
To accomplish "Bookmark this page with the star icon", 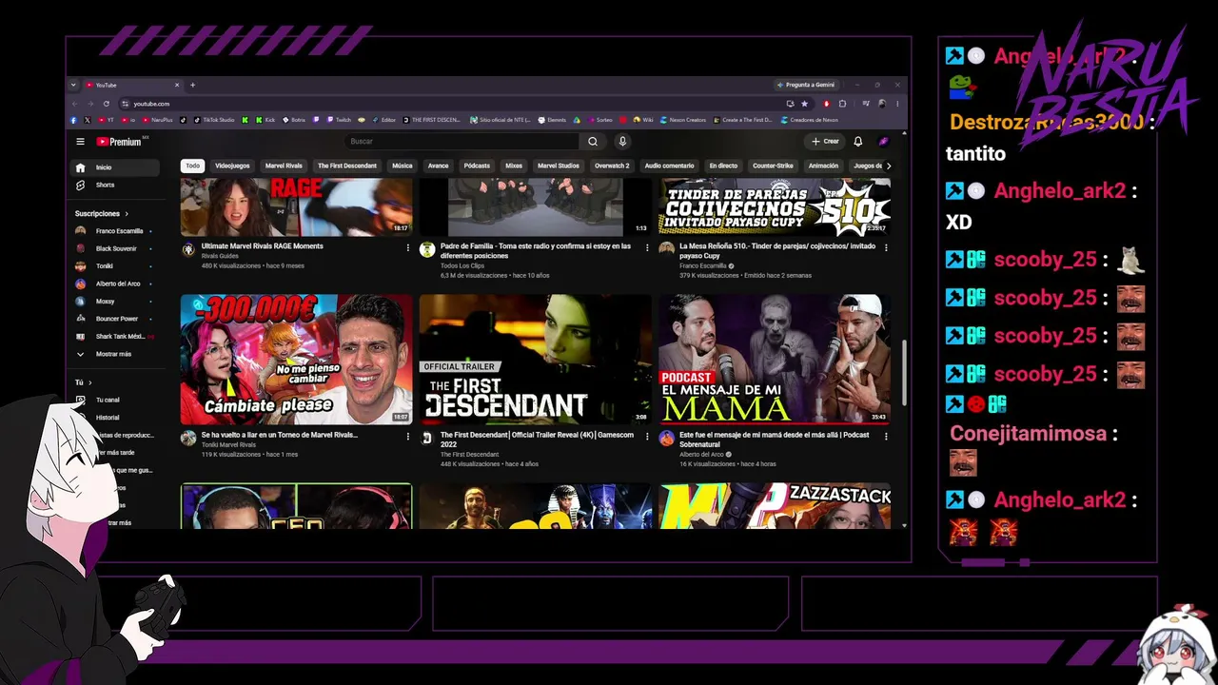I will tap(804, 104).
